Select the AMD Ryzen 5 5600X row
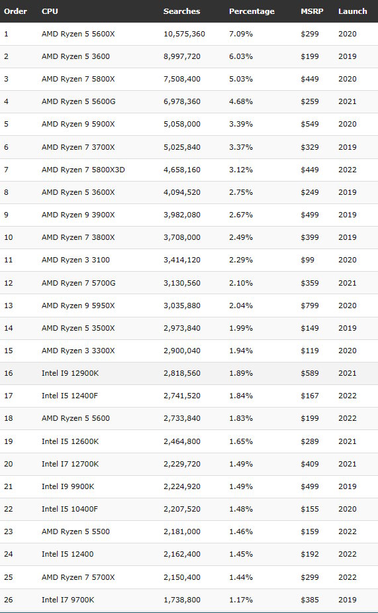The height and width of the screenshot is (613, 378). click(189, 34)
